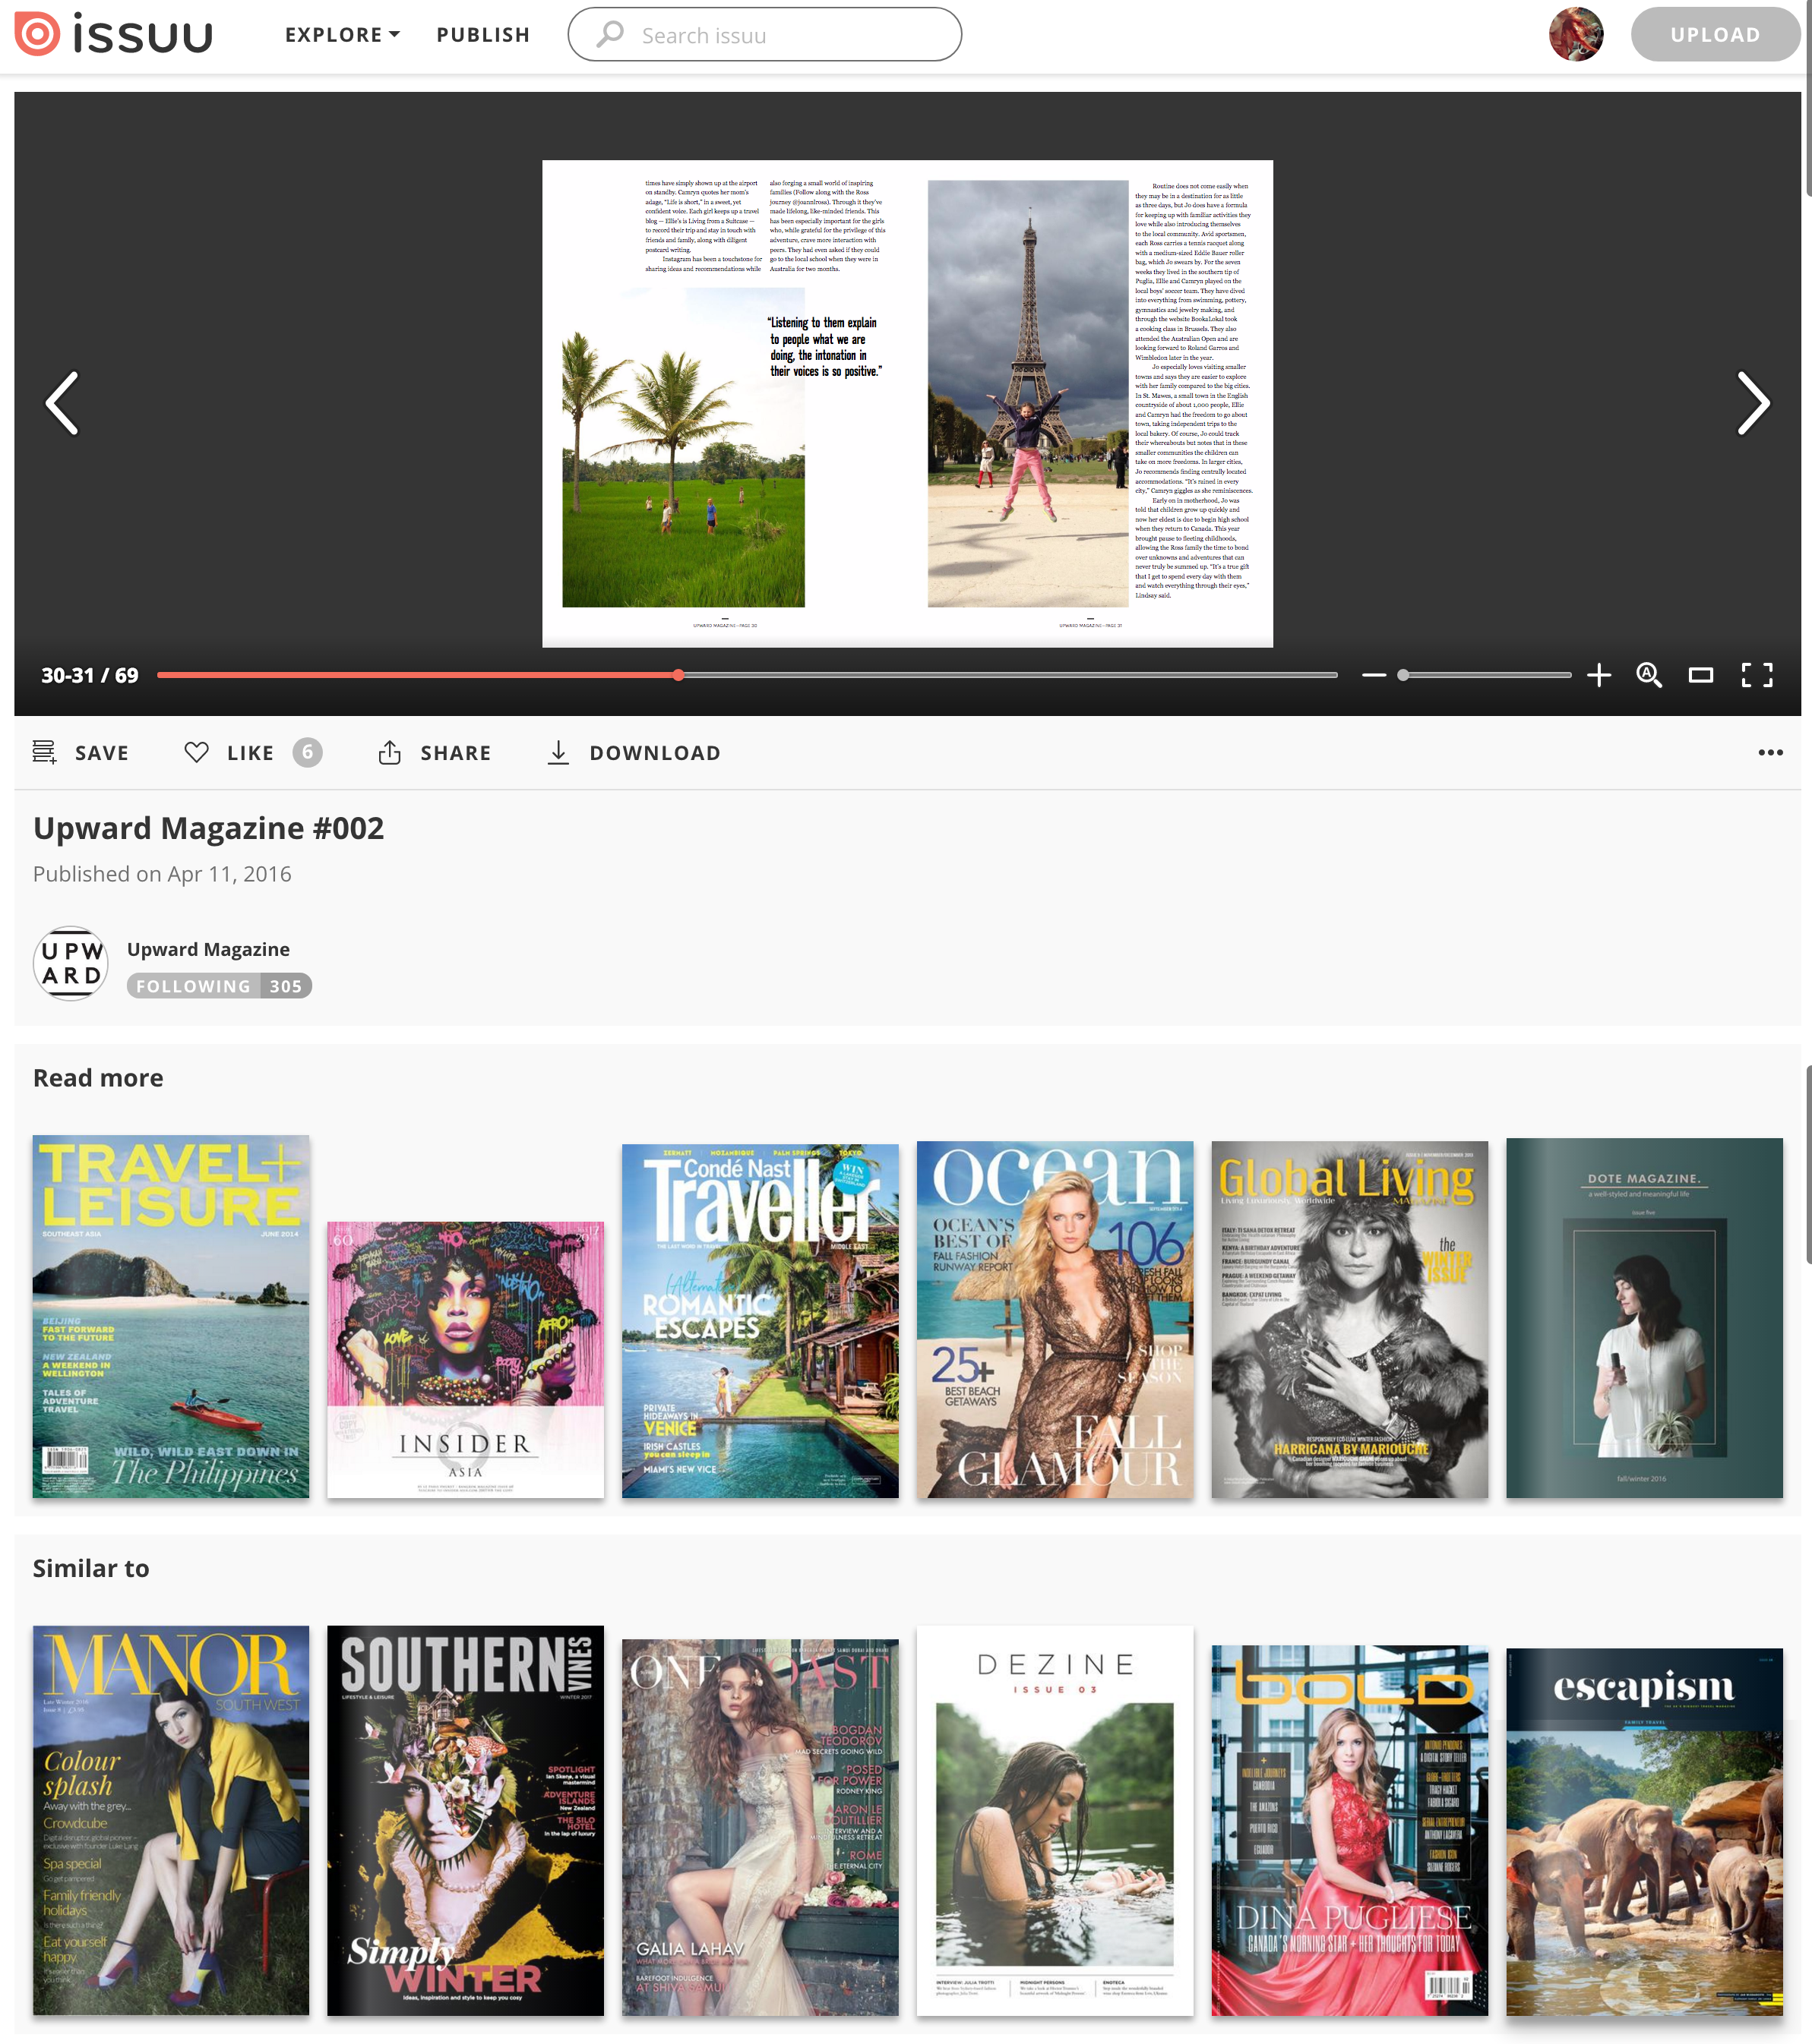Open the Manor magazine cover
The width and height of the screenshot is (1812, 2044).
tap(171, 1820)
